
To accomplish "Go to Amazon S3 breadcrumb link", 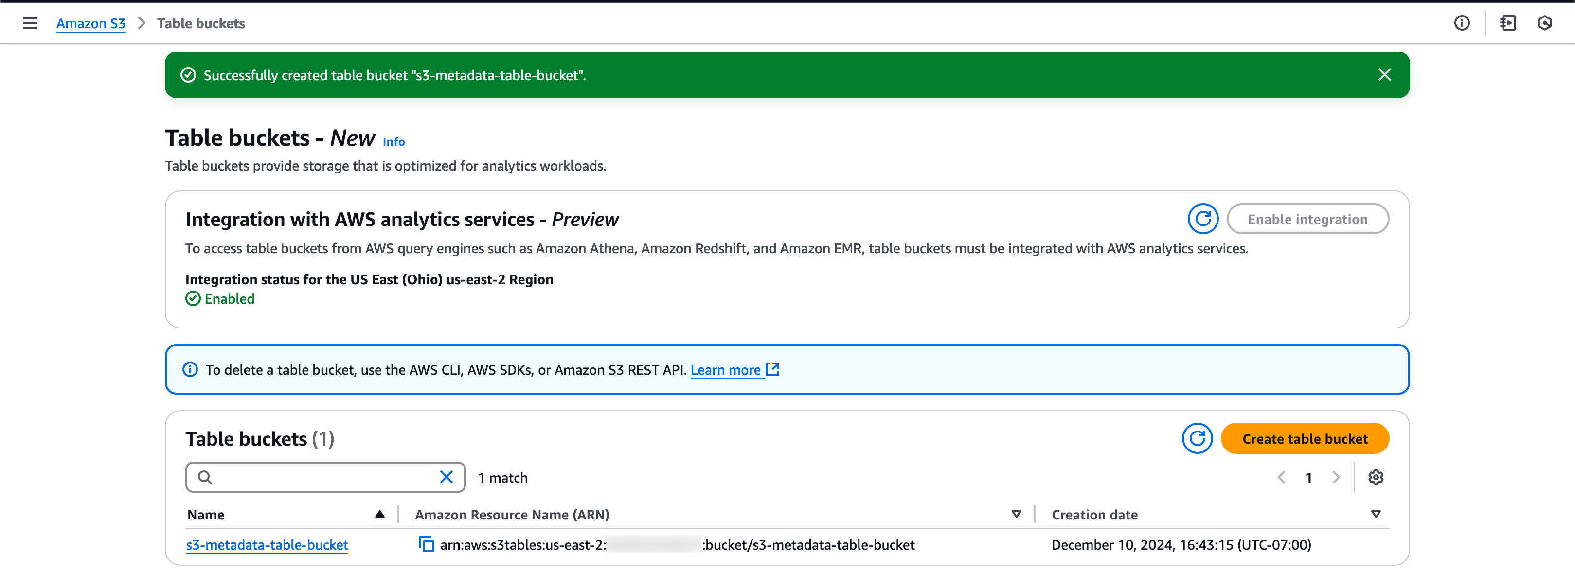I will [x=90, y=23].
